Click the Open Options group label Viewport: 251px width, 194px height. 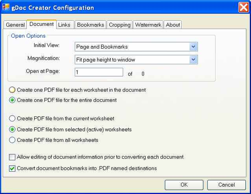(x=28, y=36)
